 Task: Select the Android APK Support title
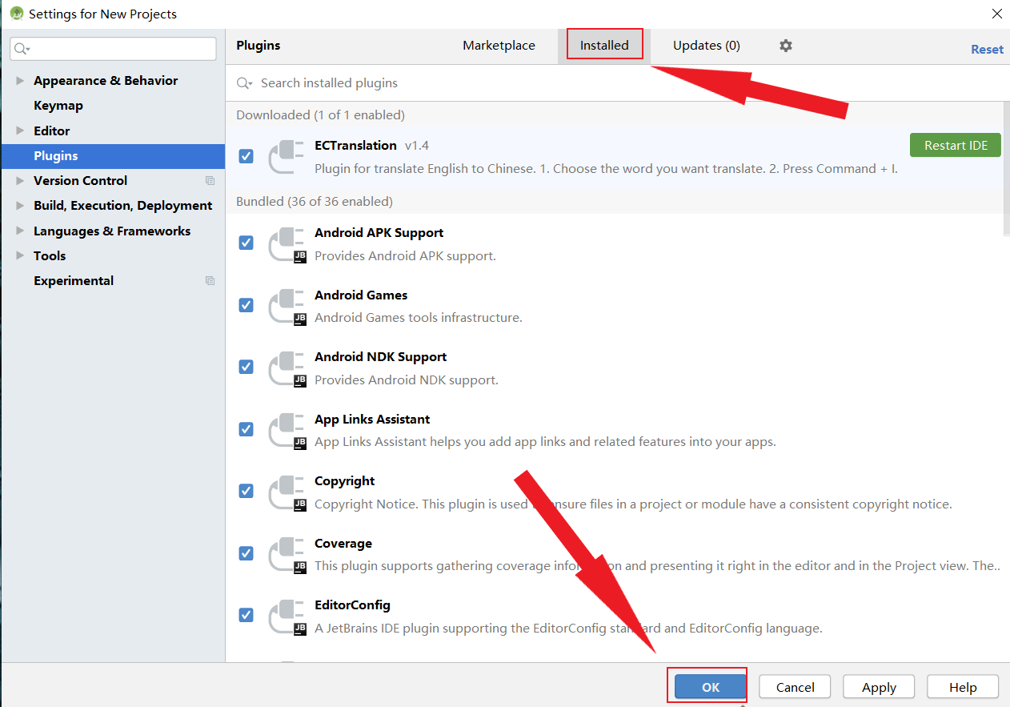coord(379,233)
